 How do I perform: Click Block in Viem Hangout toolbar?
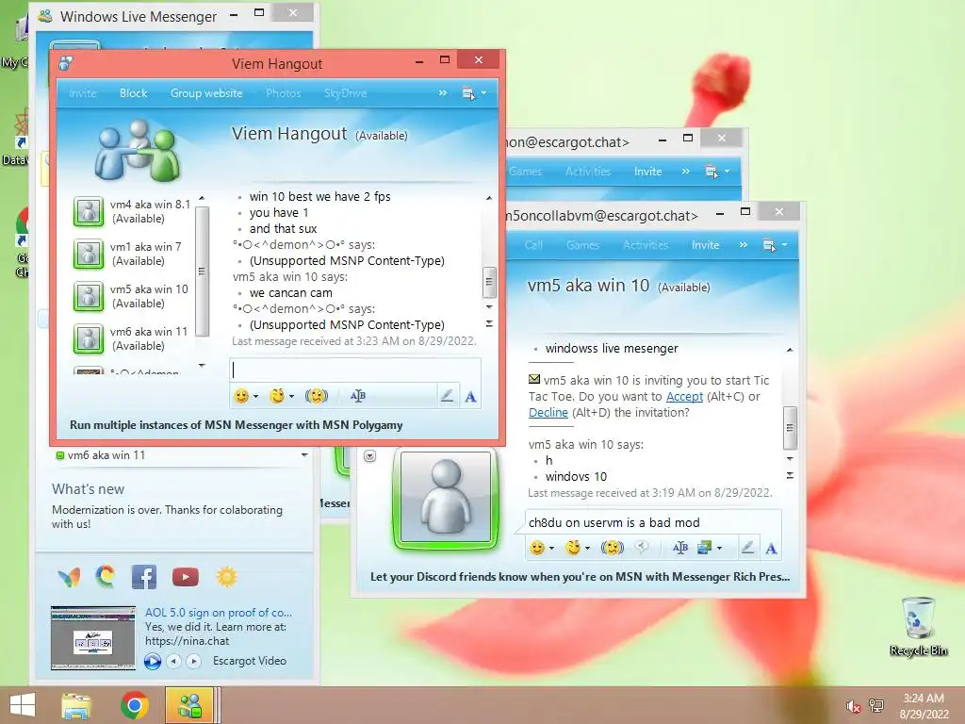coord(133,93)
